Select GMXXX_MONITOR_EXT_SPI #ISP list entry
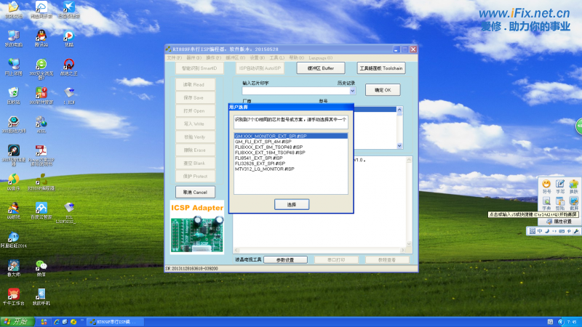The height and width of the screenshot is (327, 582). pyautogui.click(x=291, y=136)
